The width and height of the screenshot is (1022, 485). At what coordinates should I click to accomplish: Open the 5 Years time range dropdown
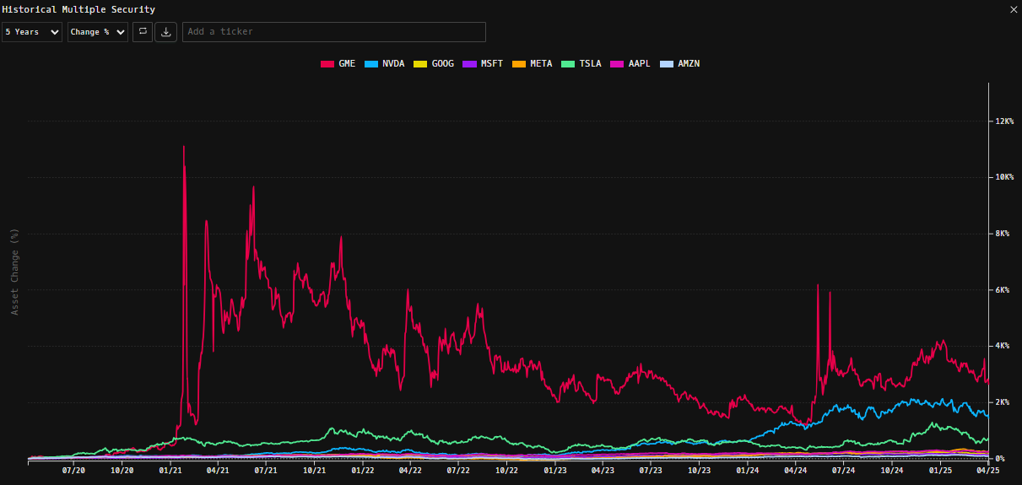32,32
